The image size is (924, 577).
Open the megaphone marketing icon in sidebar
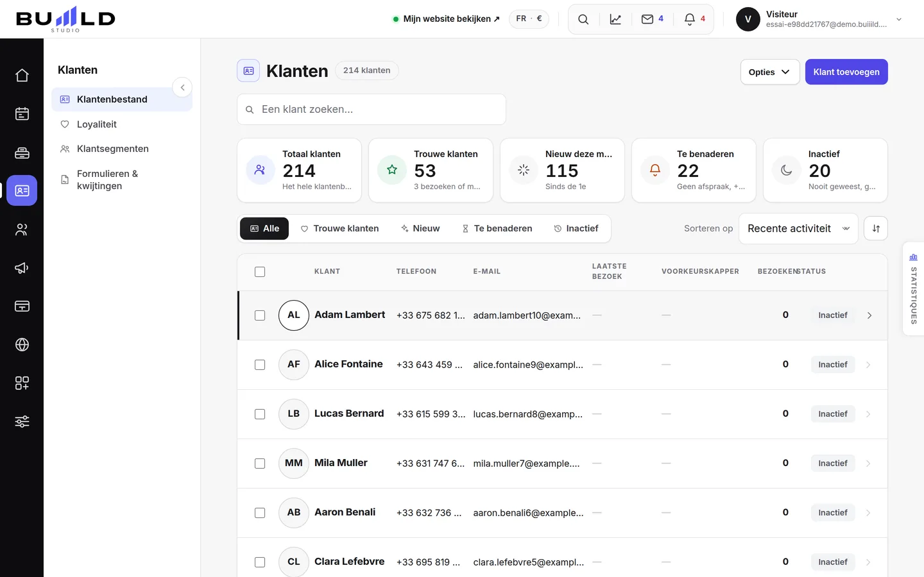point(22,268)
